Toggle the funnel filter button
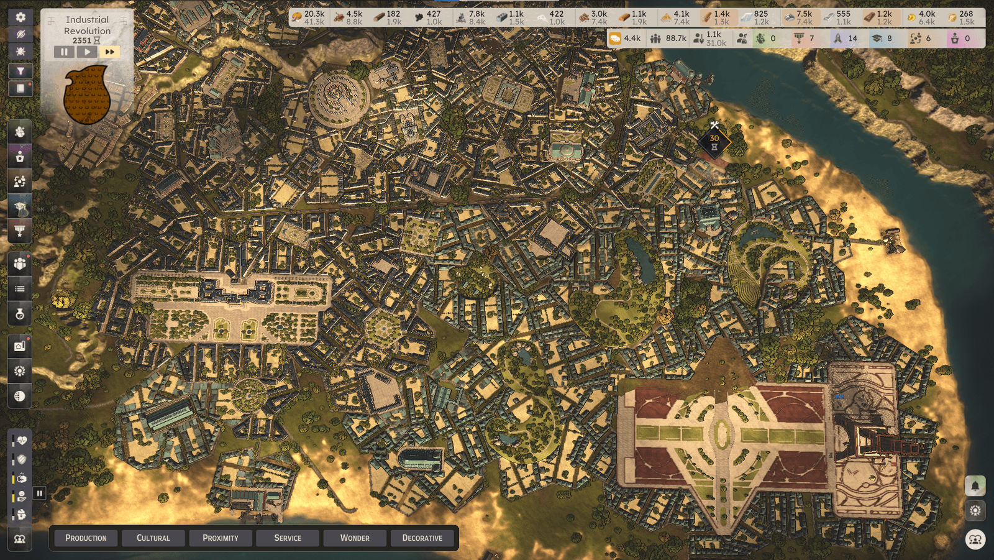This screenshot has width=994, height=560. pos(21,71)
